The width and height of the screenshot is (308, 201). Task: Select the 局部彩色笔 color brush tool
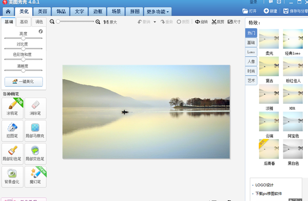[12, 154]
